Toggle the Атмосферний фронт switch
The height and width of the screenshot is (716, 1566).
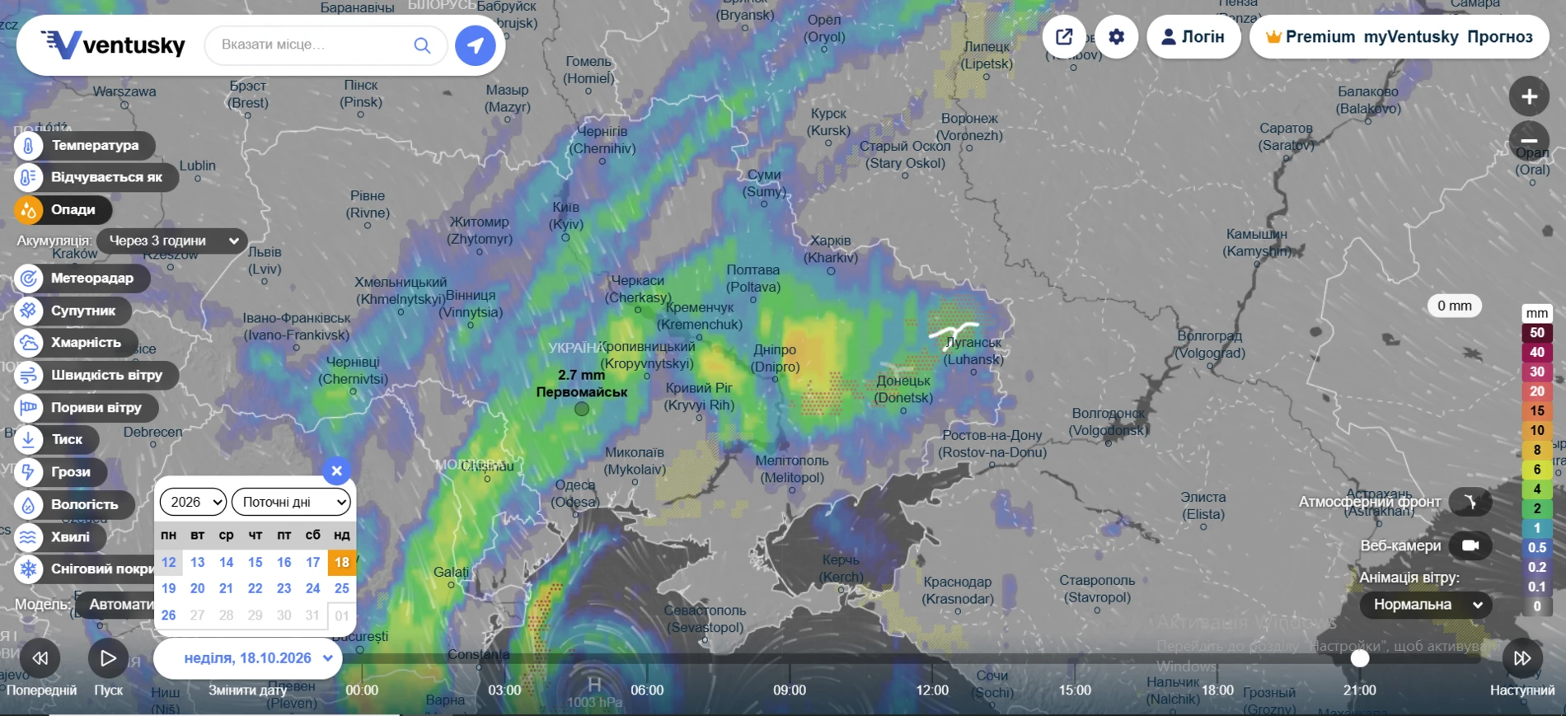point(1470,502)
